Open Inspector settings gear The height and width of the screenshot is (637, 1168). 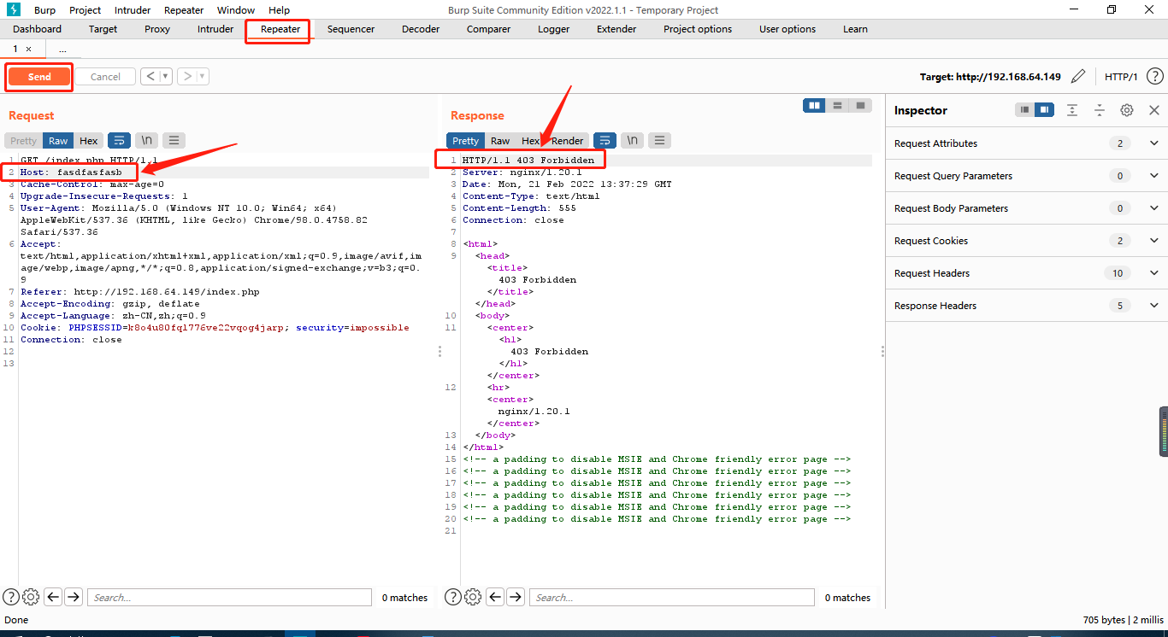pos(1127,110)
